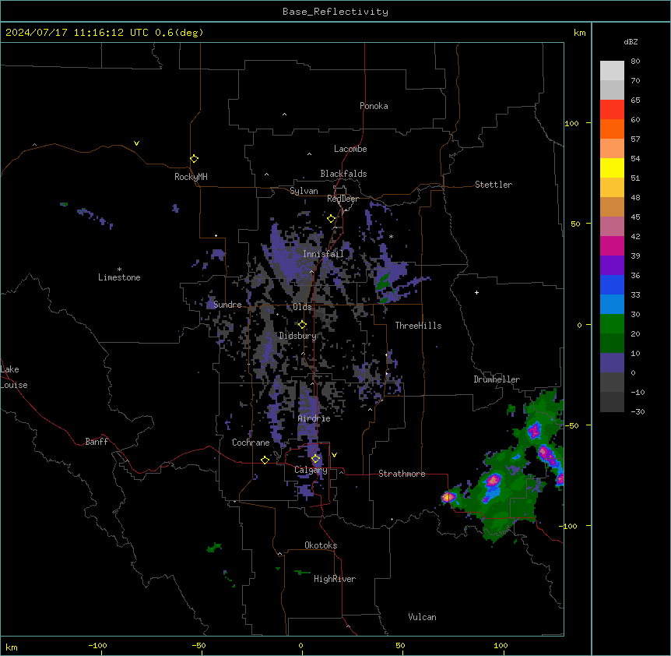671x656 pixels.
Task: Click the Blackfalds city label
Action: 343,174
